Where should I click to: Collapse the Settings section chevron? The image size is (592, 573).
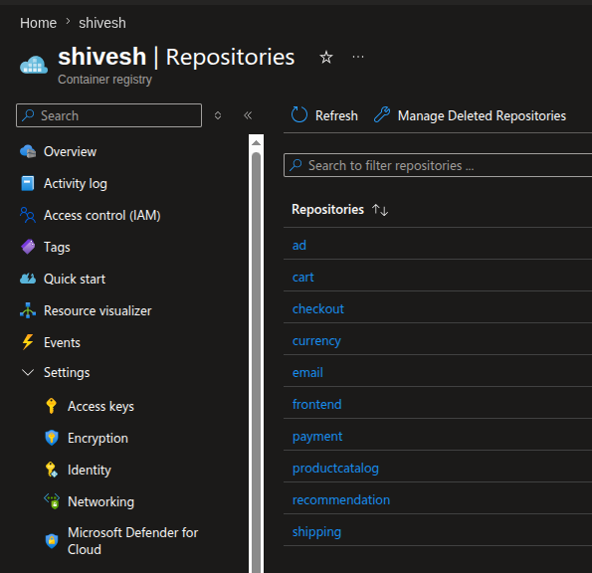[x=28, y=373]
